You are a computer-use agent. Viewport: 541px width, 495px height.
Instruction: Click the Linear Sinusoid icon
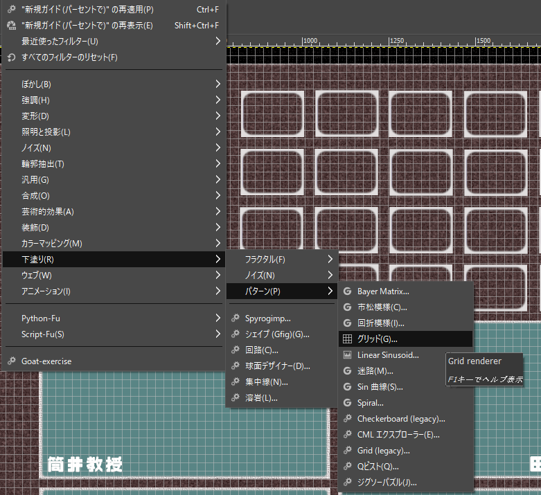click(x=348, y=355)
